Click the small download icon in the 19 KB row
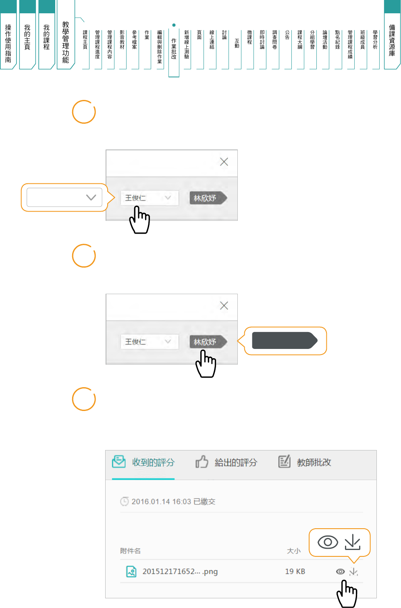Image resolution: width=401 pixels, height=608 pixels. tap(353, 571)
